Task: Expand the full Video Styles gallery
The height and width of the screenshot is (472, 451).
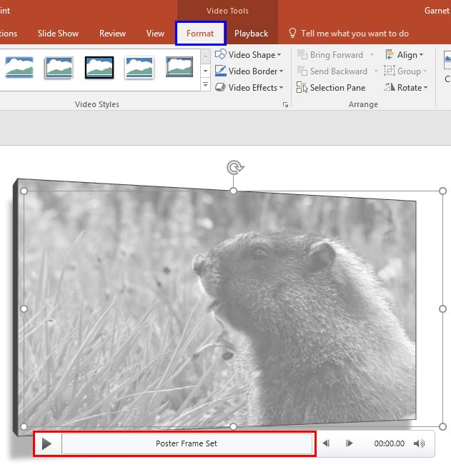Action: [205, 85]
